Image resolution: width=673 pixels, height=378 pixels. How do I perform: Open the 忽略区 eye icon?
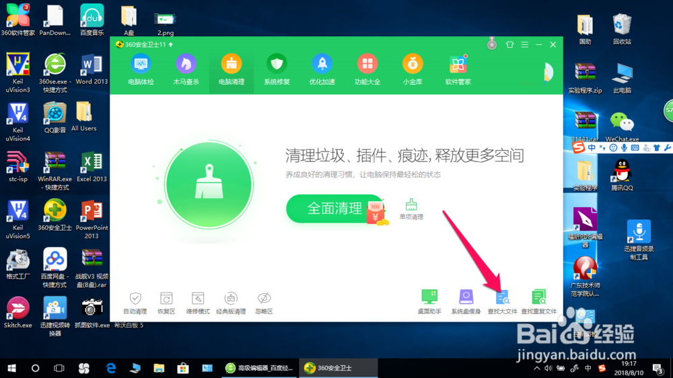pos(264,303)
